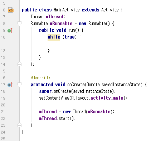This screenshot has height=141, width=151.
Task: Click the fold end marker on line 23
Action: tap(19, 125)
